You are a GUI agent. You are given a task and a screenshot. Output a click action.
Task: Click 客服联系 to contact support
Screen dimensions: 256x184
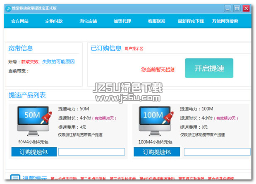[x=156, y=21]
